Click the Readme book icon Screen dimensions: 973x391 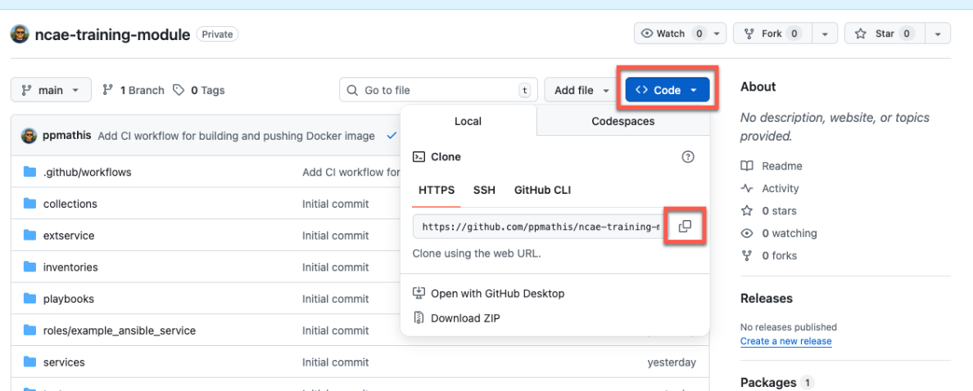[x=747, y=166]
